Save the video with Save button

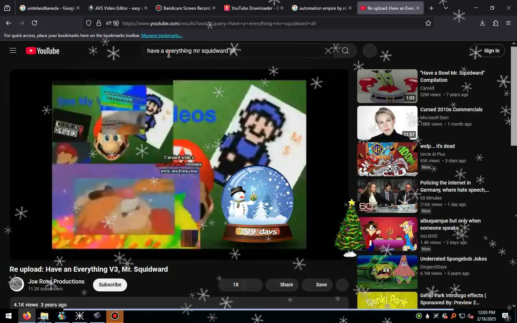click(317, 285)
